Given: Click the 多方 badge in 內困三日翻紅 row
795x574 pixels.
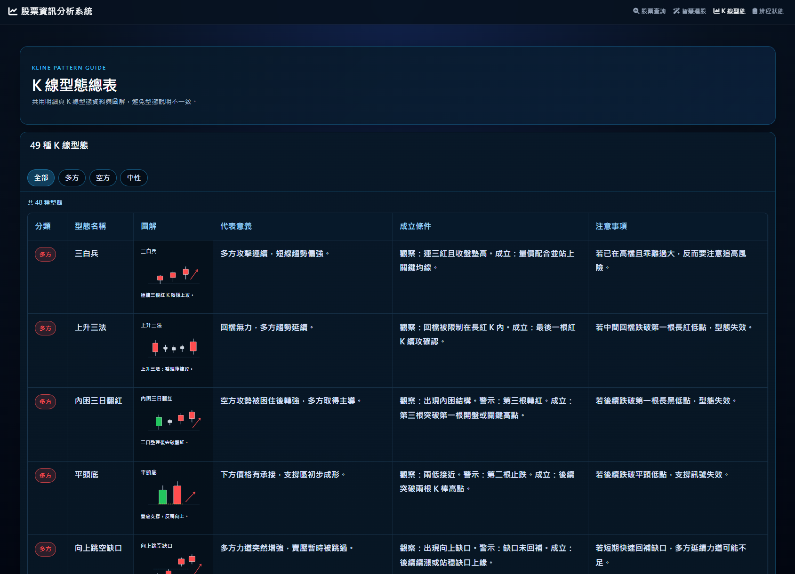Looking at the screenshot, I should [x=46, y=402].
